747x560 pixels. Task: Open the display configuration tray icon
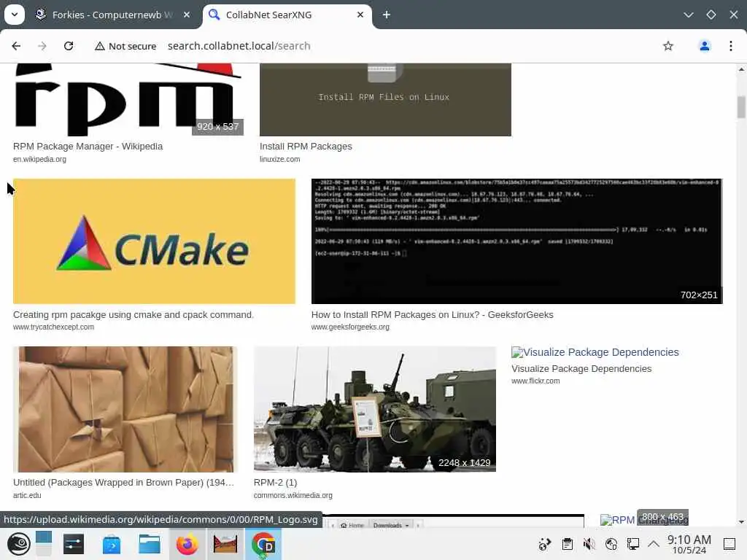tap(633, 544)
